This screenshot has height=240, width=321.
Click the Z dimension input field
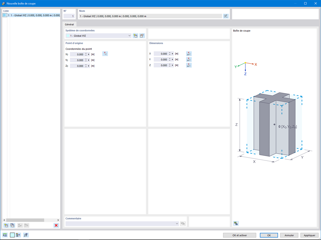click(161, 65)
